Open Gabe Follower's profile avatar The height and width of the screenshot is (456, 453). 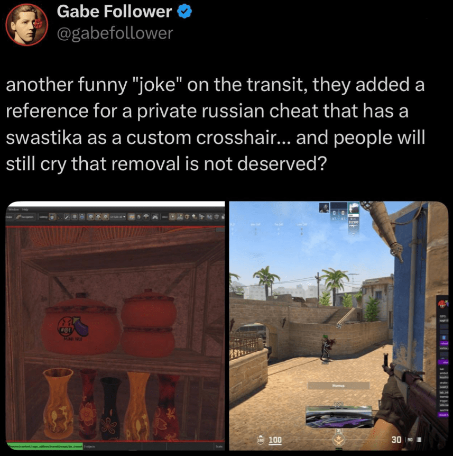(x=26, y=24)
